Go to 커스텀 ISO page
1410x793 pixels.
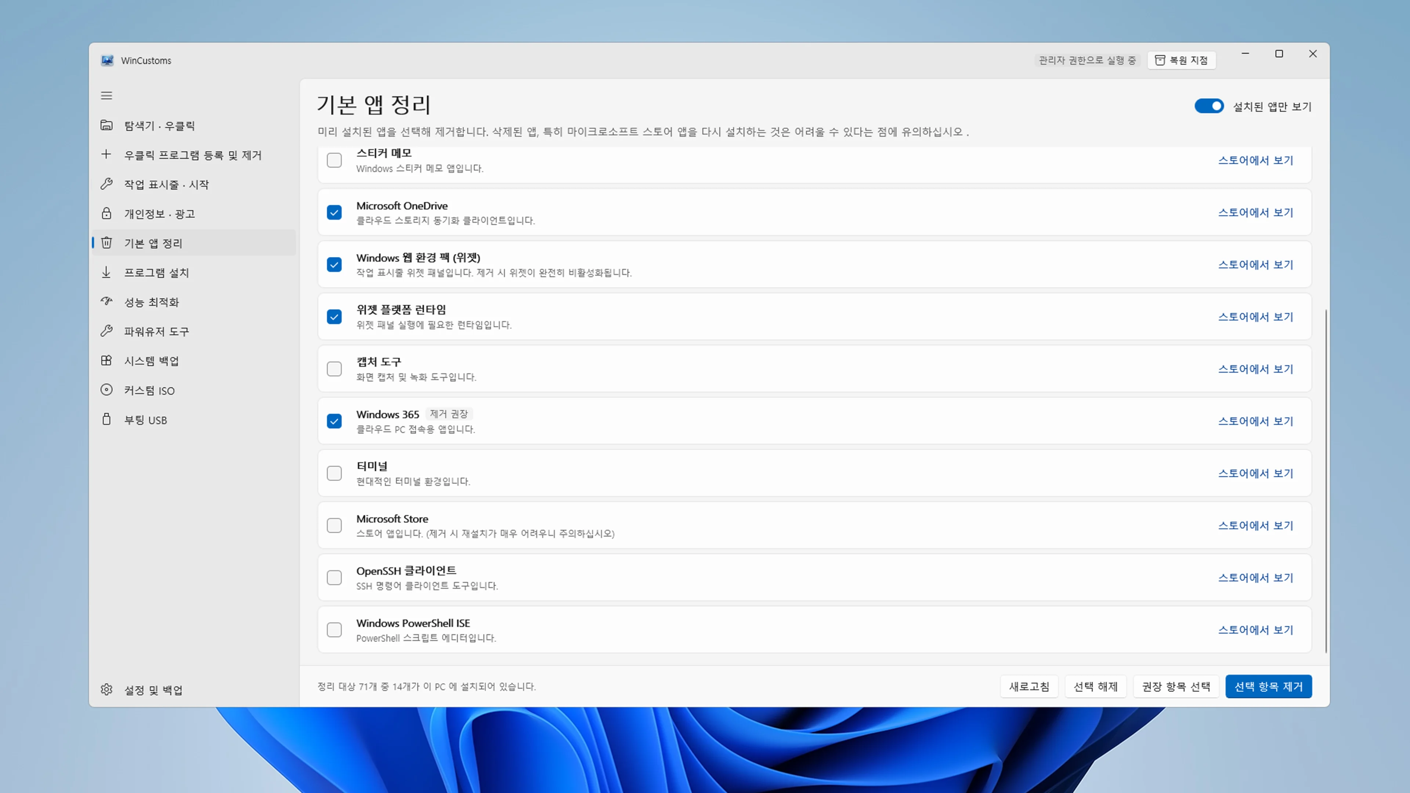pos(194,390)
